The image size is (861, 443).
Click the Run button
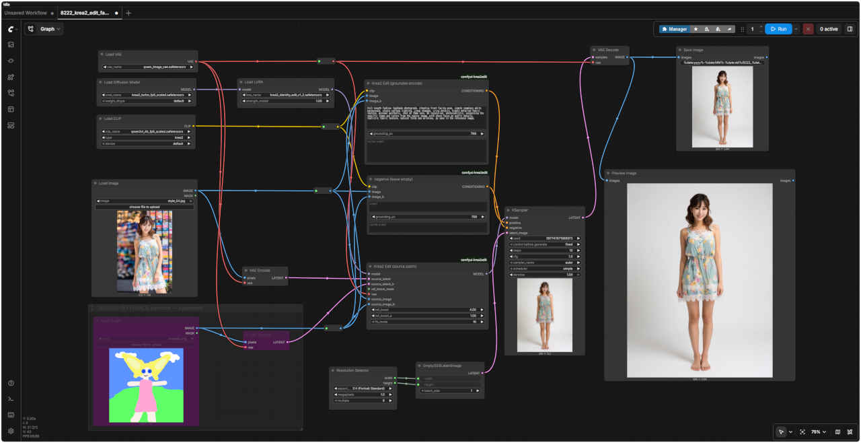click(778, 29)
